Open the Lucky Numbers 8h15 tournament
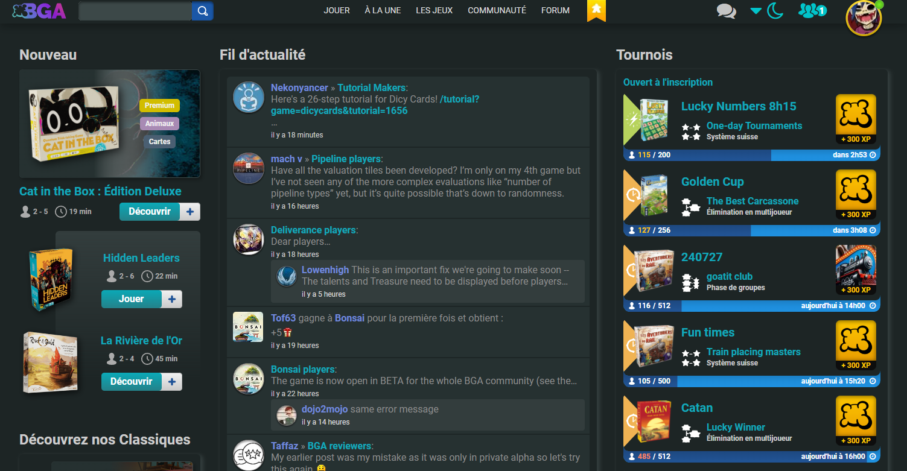The width and height of the screenshot is (907, 471). (739, 107)
